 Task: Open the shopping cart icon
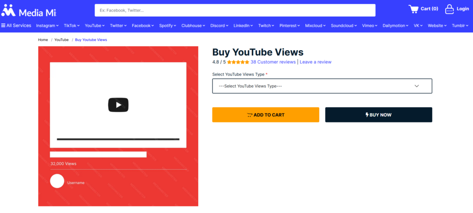tap(413, 9)
